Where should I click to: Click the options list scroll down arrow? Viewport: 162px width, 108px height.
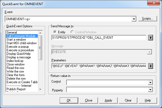pyautogui.click(x=40, y=89)
